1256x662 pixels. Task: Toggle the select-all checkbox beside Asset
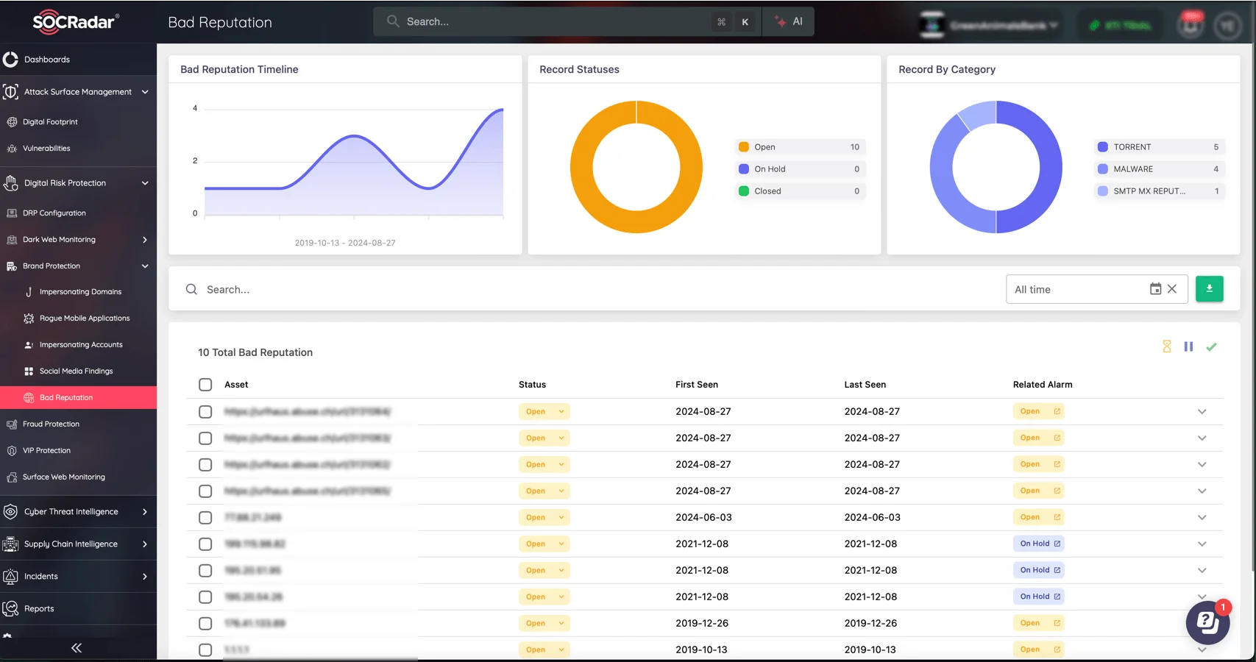click(x=205, y=385)
